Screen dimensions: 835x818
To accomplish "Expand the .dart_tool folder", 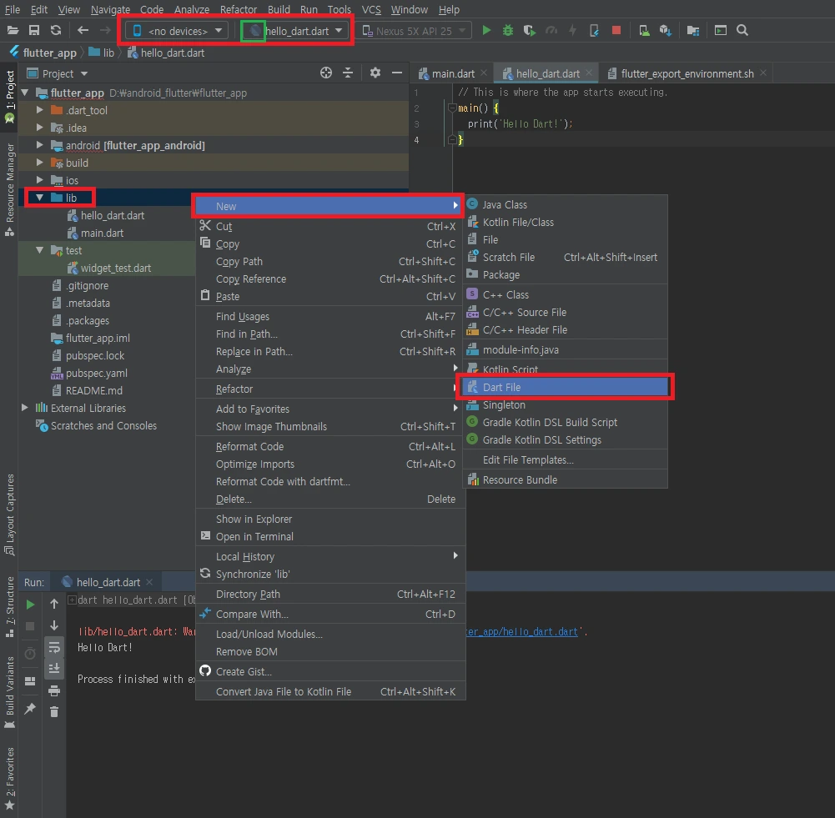I will 39,110.
